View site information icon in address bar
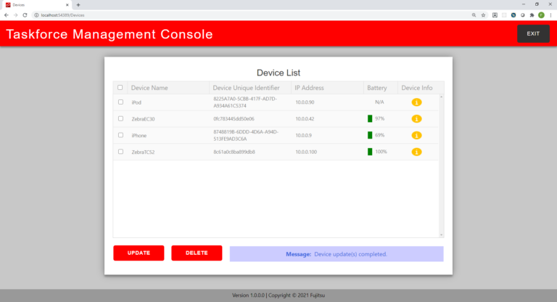Image resolution: width=557 pixels, height=302 pixels. [x=36, y=15]
